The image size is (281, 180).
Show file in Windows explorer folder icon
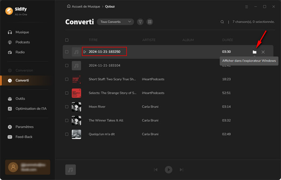(x=254, y=52)
